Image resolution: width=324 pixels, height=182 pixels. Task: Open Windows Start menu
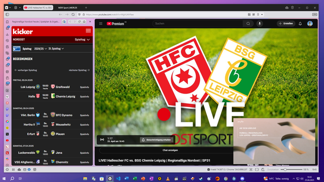pyautogui.click(x=4, y=178)
